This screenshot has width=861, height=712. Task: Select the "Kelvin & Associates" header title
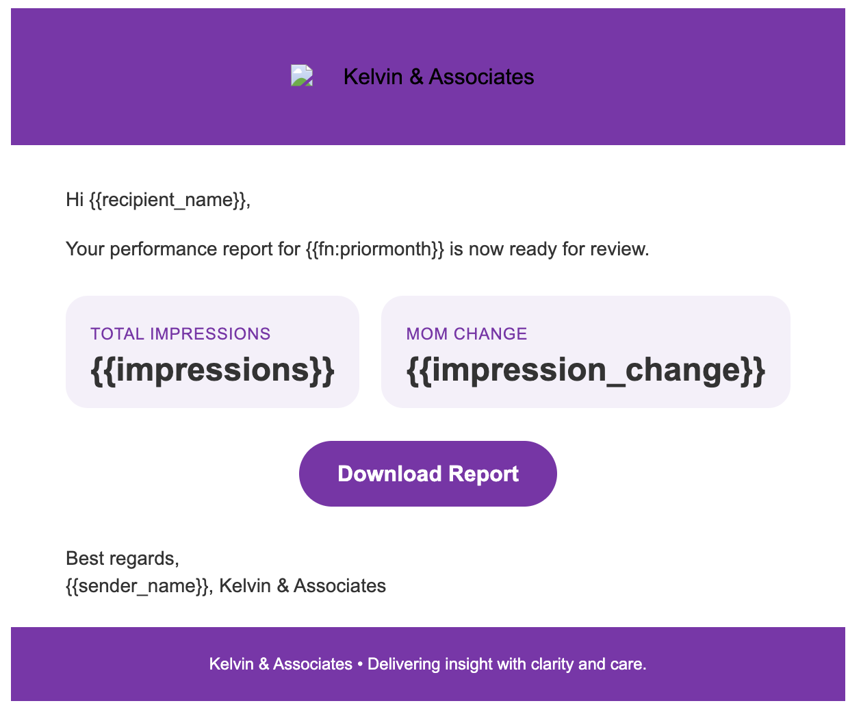click(439, 77)
